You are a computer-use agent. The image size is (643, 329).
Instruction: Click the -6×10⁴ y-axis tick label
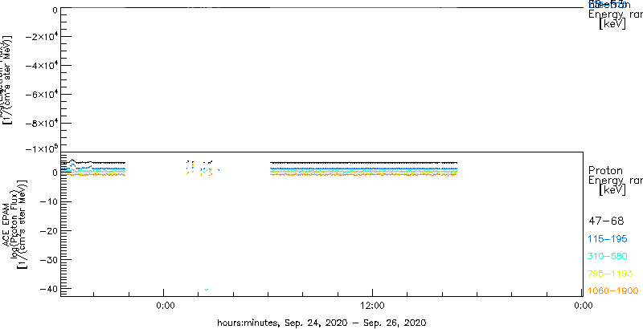(40, 94)
